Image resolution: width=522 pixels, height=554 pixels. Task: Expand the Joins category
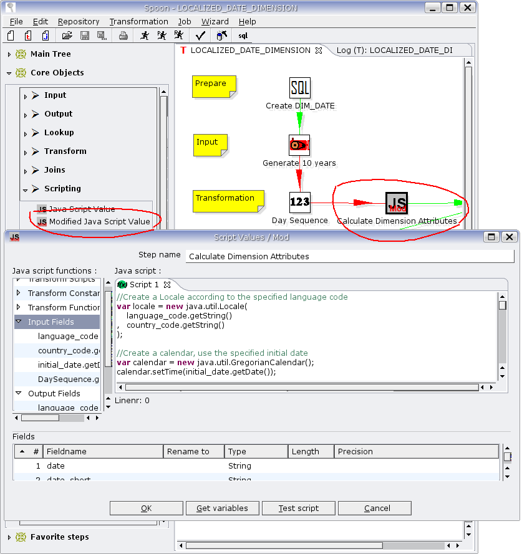[26, 171]
